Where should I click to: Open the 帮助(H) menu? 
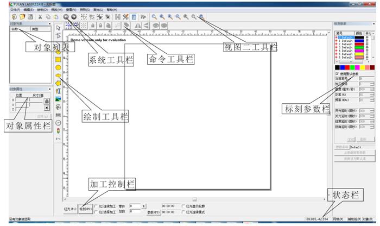[x=111, y=10]
